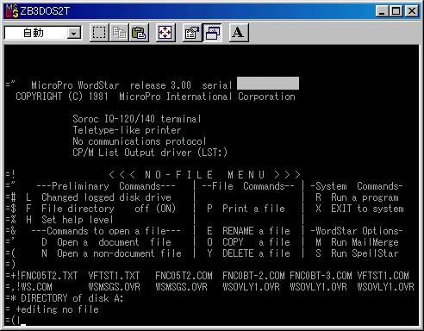This screenshot has height=331, width=424.
Task: Click file name FNCOBT-3.COM
Action: (321, 276)
